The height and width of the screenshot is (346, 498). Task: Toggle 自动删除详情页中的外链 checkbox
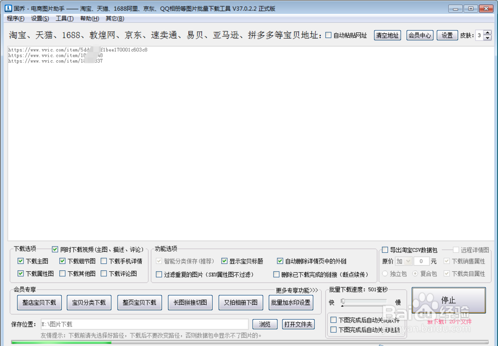(x=280, y=261)
